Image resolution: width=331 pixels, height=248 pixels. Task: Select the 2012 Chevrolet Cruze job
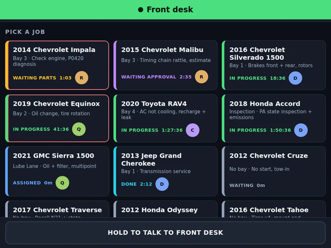point(274,171)
